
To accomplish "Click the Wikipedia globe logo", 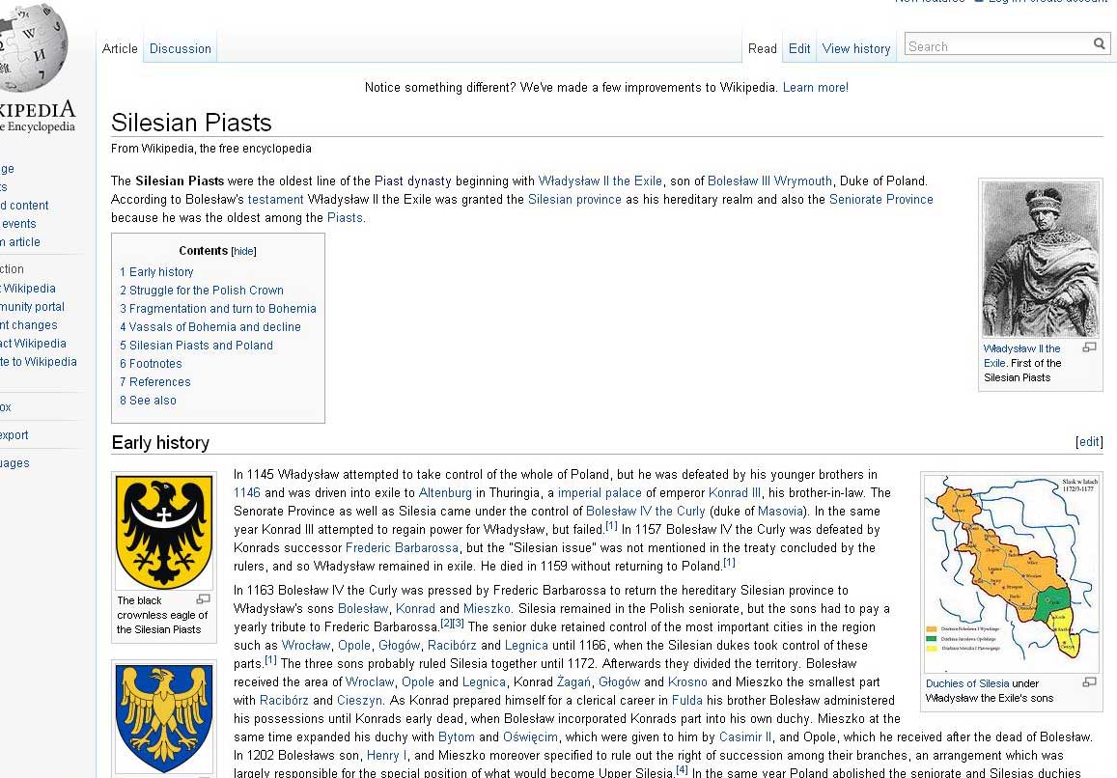I will click(32, 46).
